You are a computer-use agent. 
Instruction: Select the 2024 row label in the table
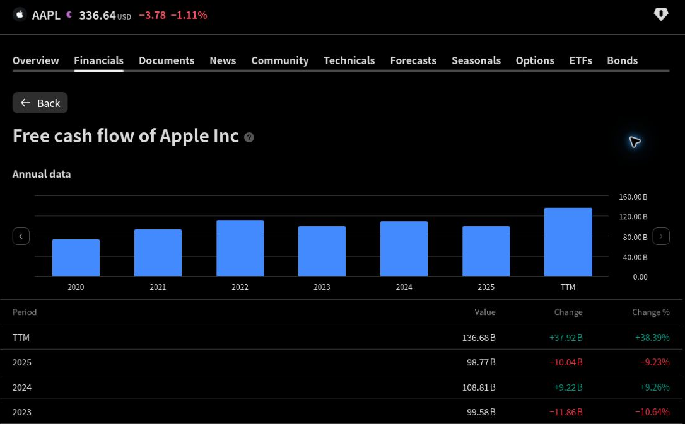22,387
